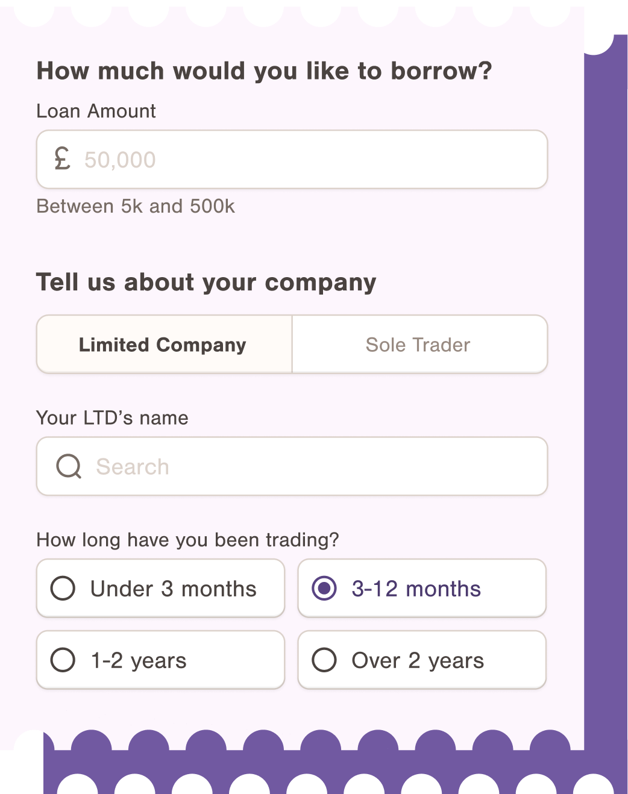Viewport: 628px width, 794px height.
Task: Click the 1-2 years label text
Action: [139, 661]
